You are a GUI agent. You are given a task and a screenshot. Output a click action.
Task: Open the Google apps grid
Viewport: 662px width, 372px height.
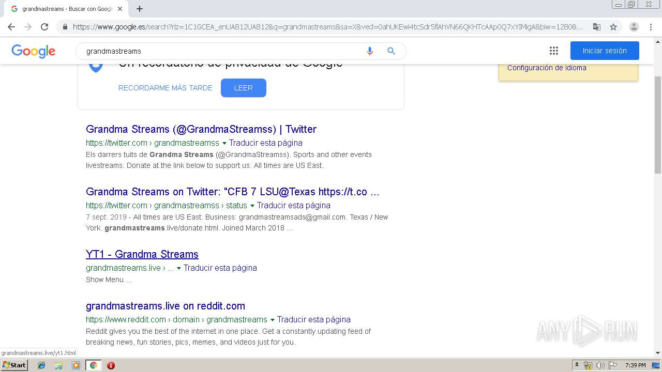pos(554,51)
